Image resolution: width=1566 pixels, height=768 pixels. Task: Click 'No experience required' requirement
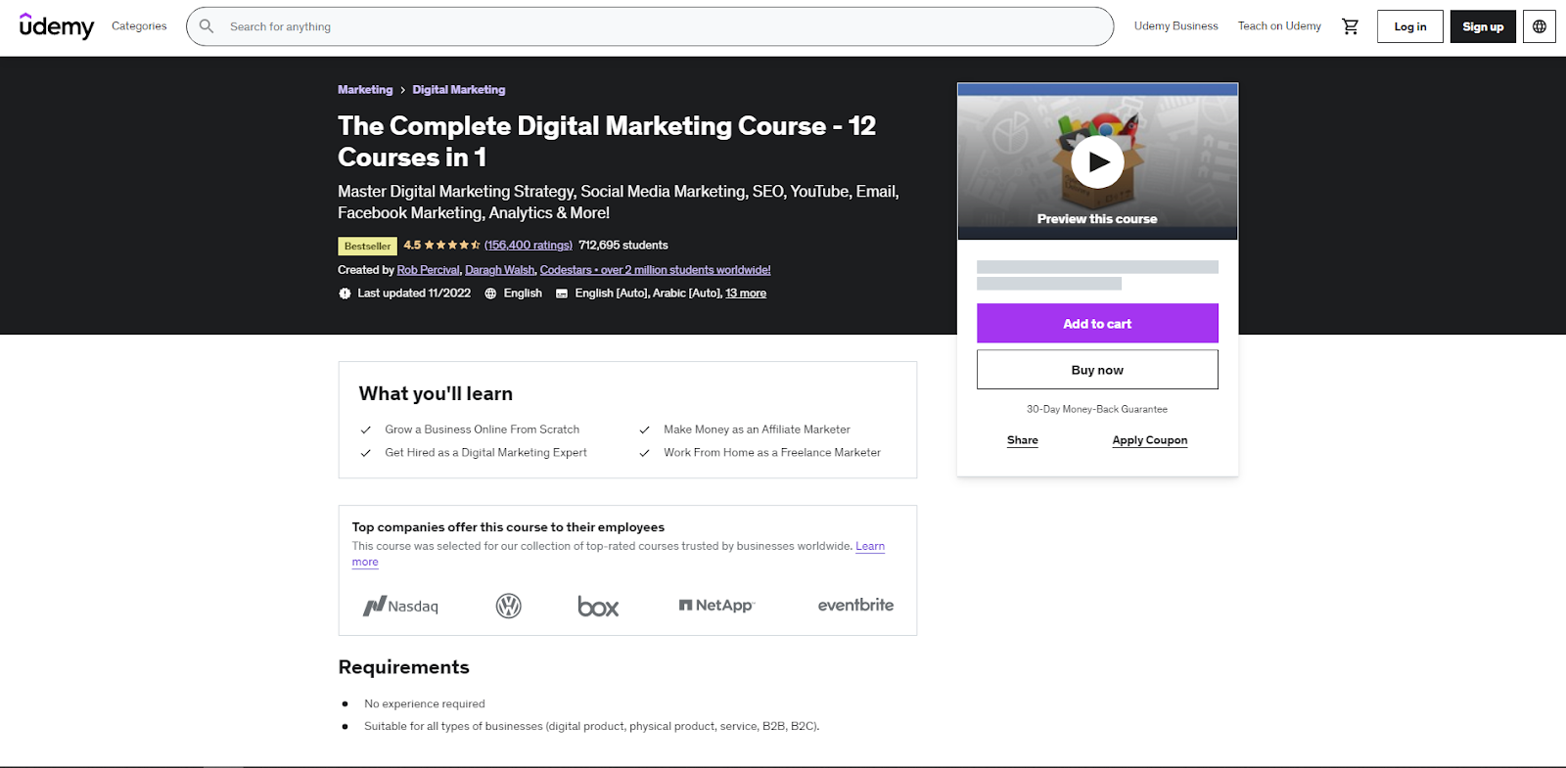point(425,704)
